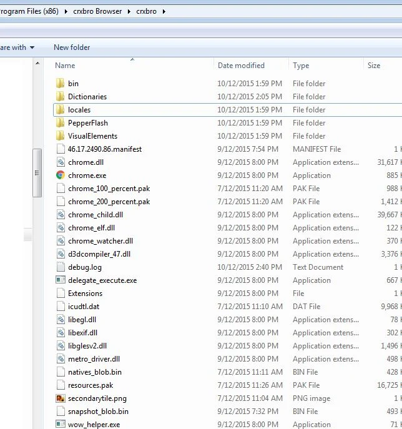Image resolution: width=402 pixels, height=429 pixels.
Task: Click the chrome_watcher.dll file icon
Action: click(61, 241)
